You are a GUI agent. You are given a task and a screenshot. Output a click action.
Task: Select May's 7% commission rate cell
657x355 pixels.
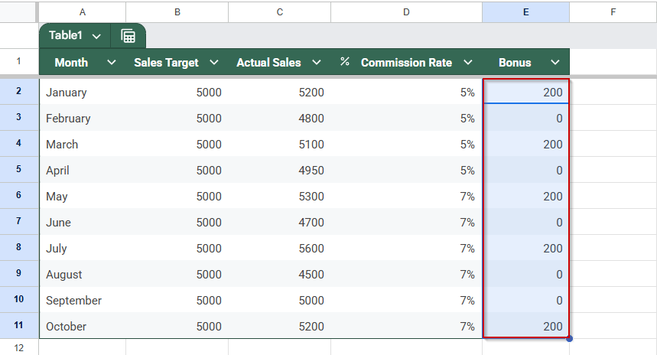406,196
